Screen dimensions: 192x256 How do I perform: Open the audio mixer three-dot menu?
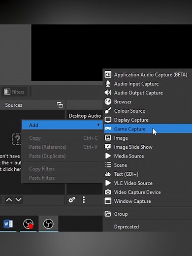pos(84,200)
